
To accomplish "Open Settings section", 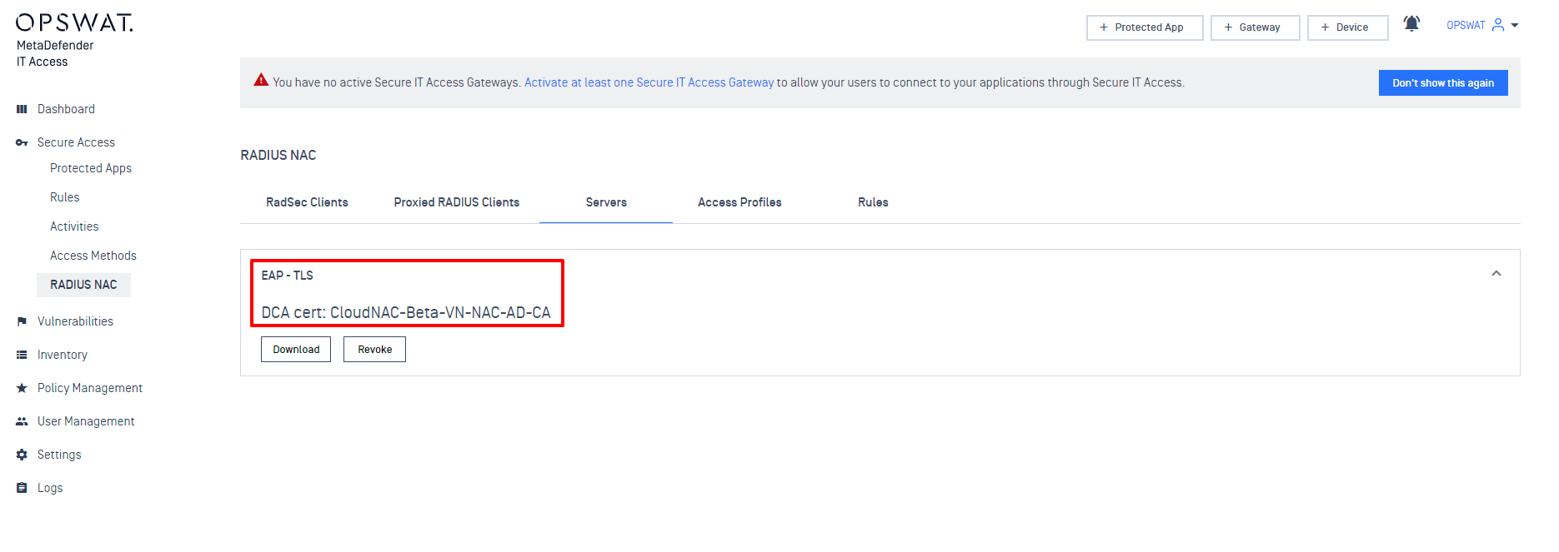I will pyautogui.click(x=59, y=455).
